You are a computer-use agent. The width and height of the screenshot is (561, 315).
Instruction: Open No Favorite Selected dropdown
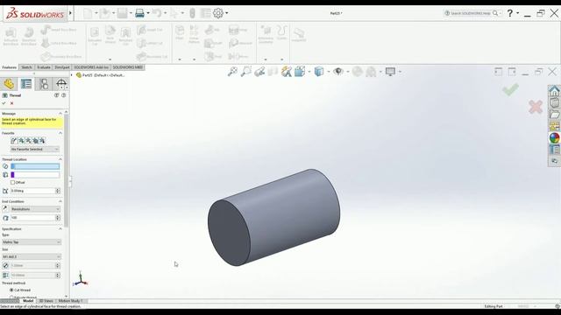(35, 150)
